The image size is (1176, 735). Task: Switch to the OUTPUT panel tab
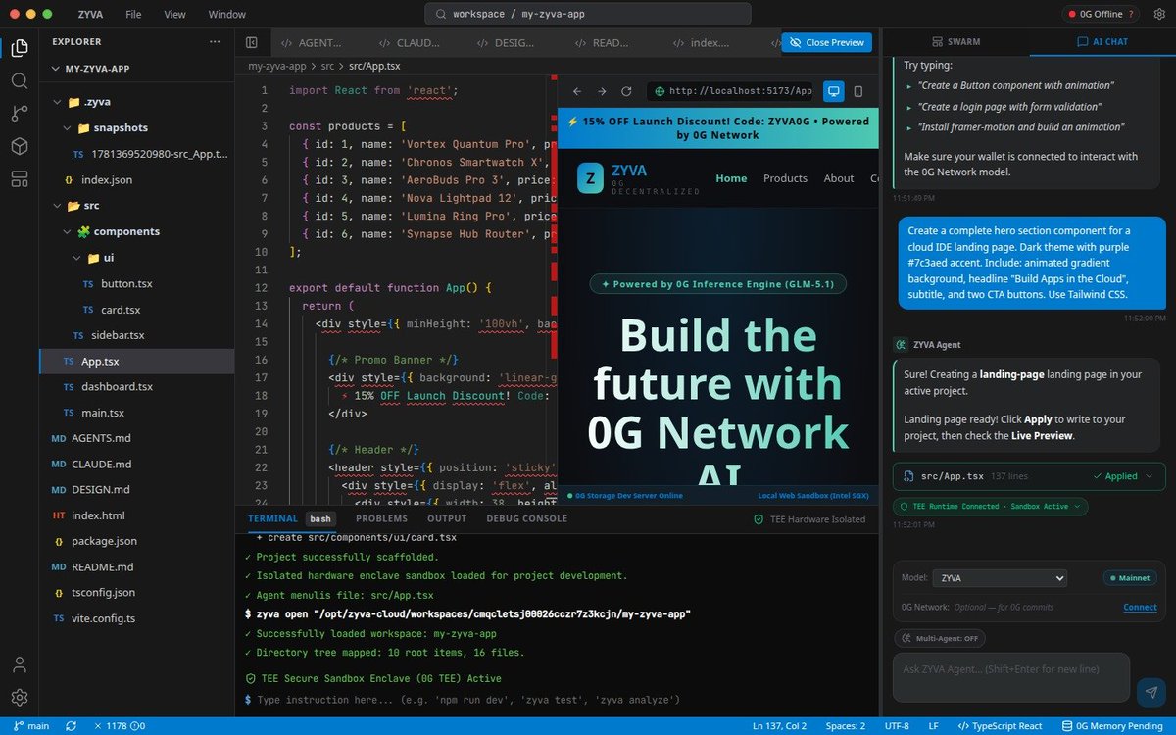[447, 518]
